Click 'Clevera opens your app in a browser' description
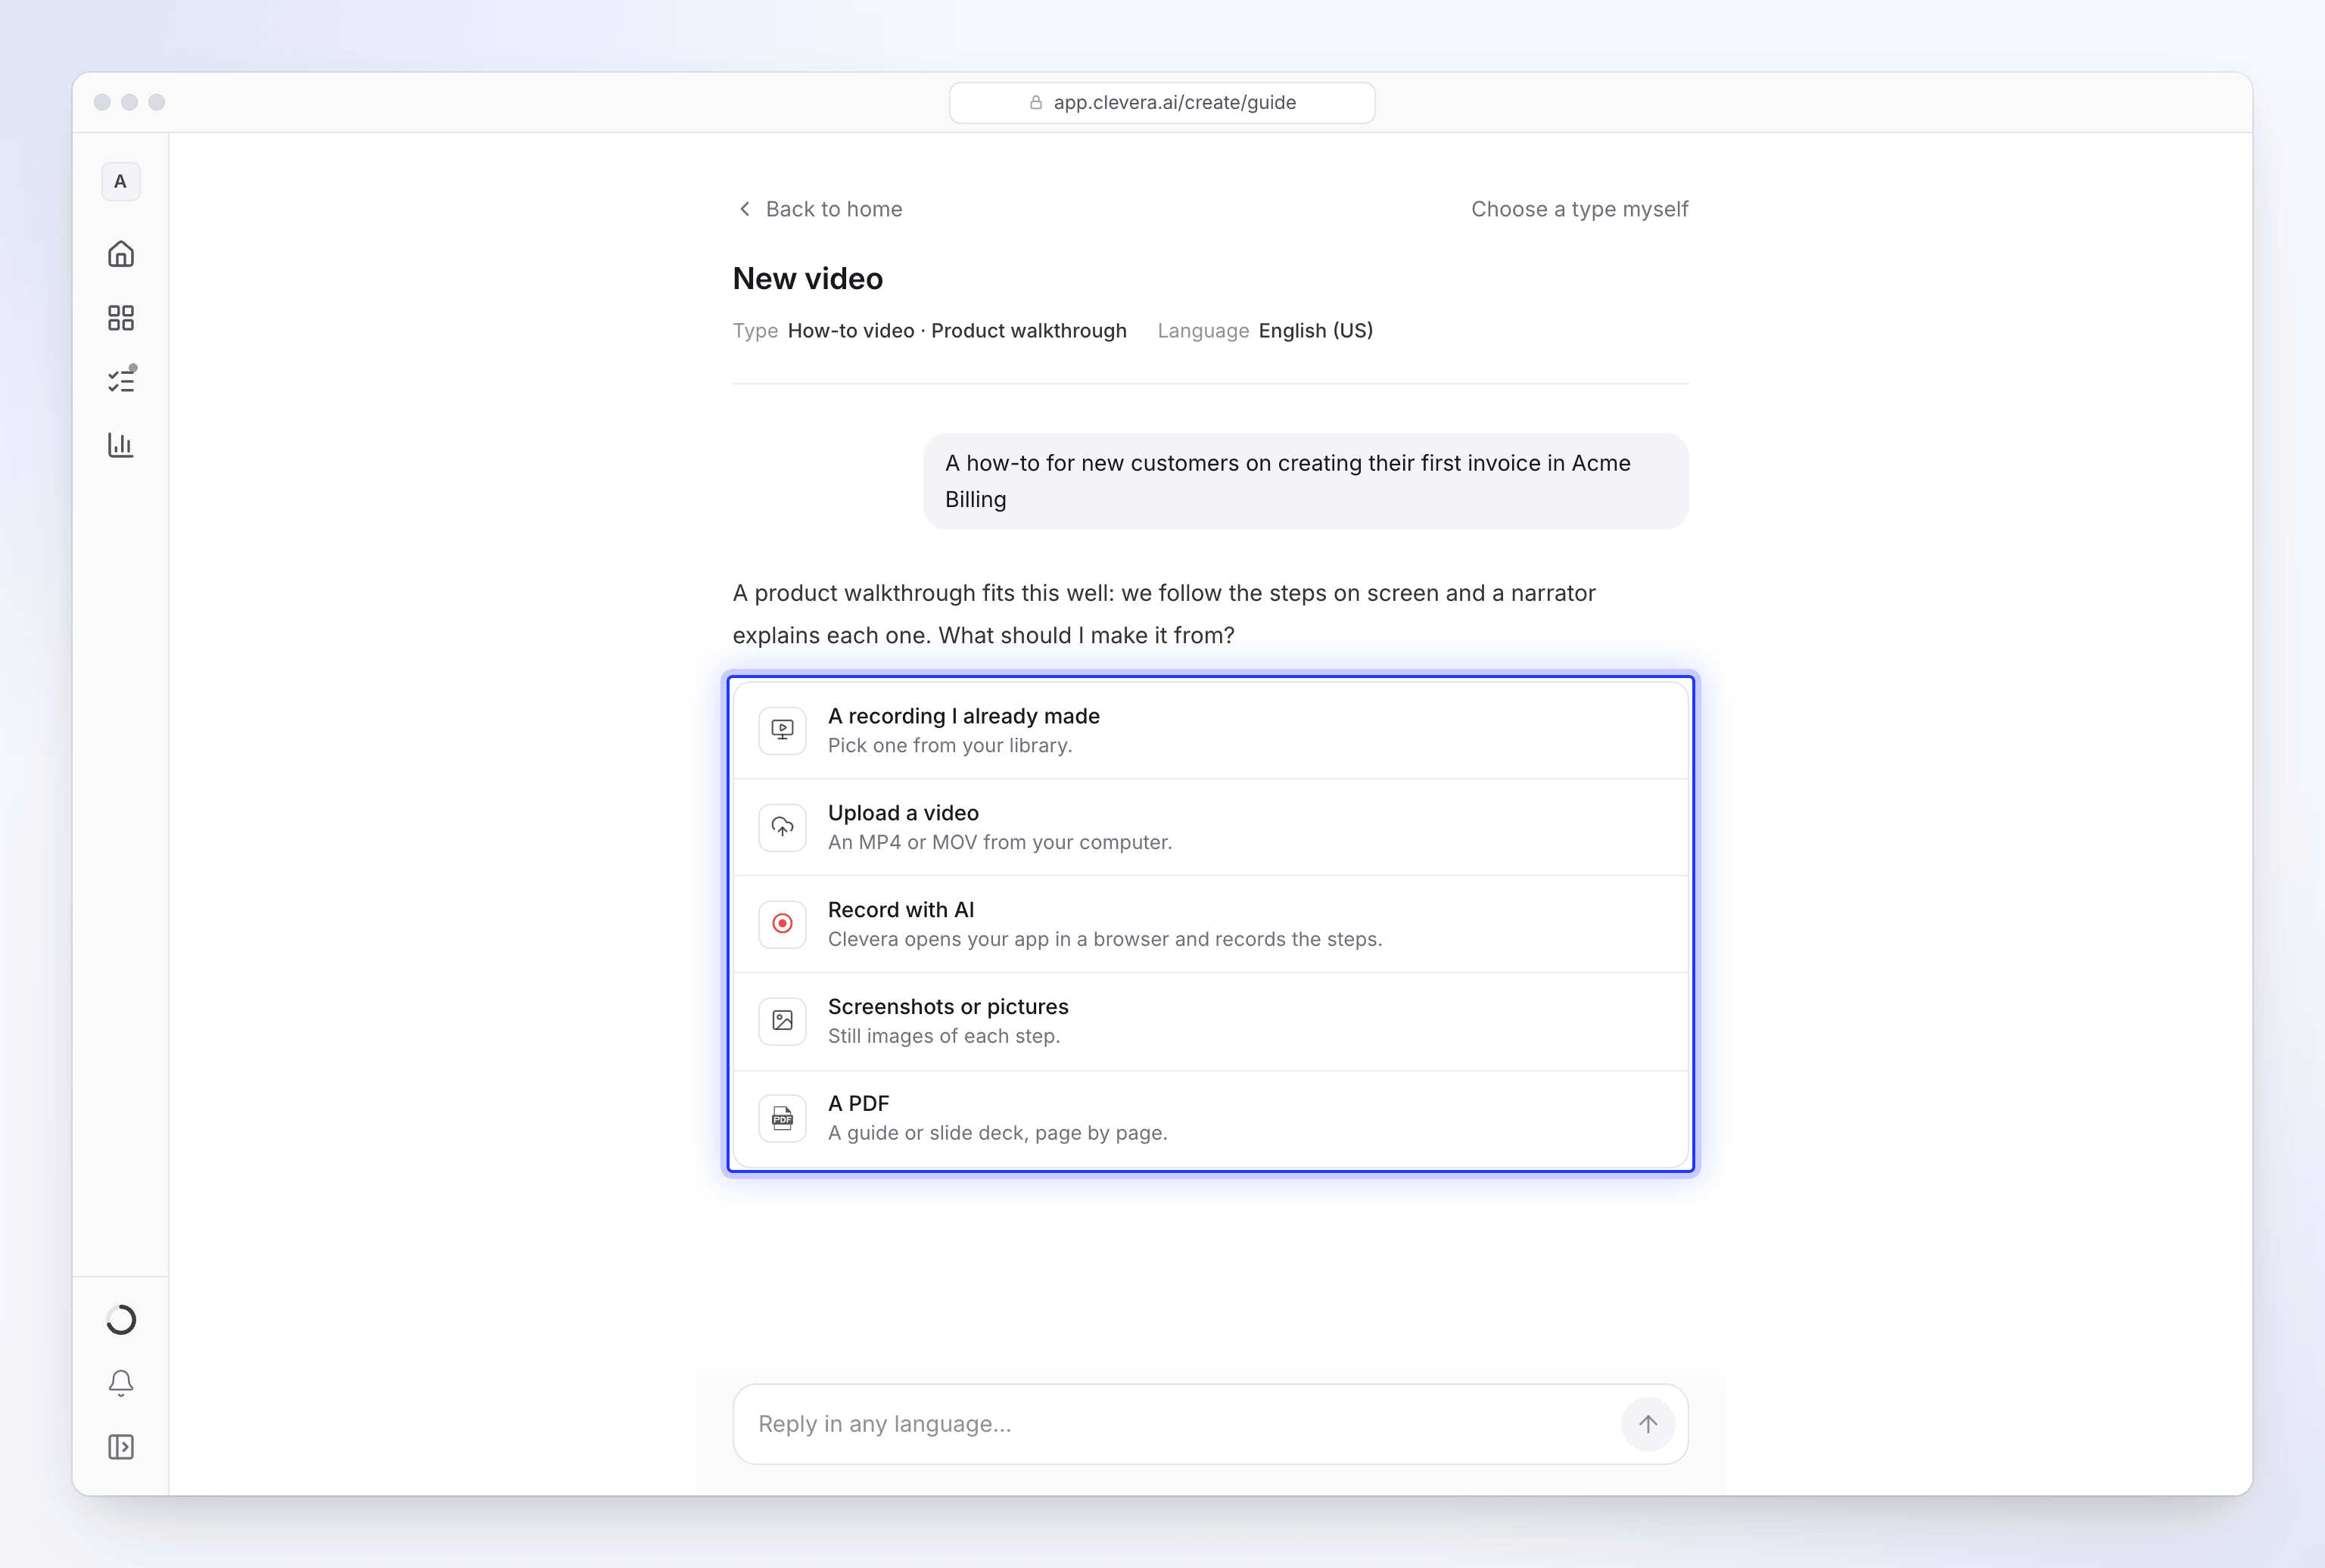 click(x=1105, y=940)
